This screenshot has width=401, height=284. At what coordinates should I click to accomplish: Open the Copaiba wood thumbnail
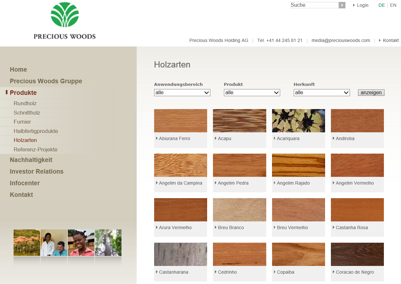[299, 254]
